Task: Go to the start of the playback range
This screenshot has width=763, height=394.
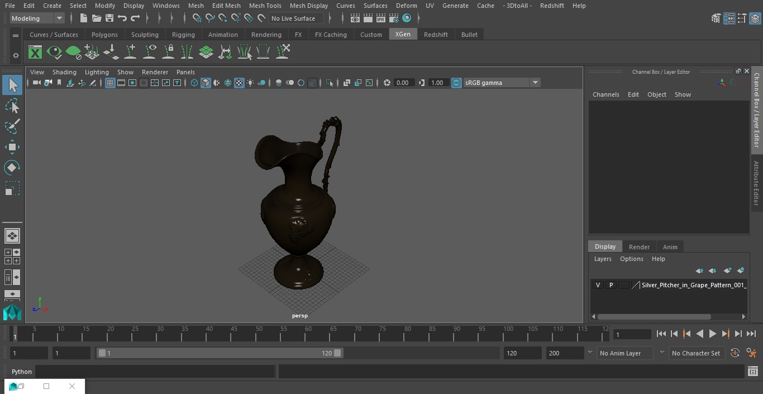Action: click(x=661, y=334)
